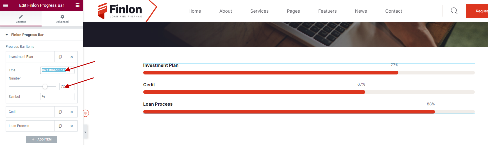488x145 pixels.
Task: Switch to the Advanced tab
Action: tap(62, 19)
